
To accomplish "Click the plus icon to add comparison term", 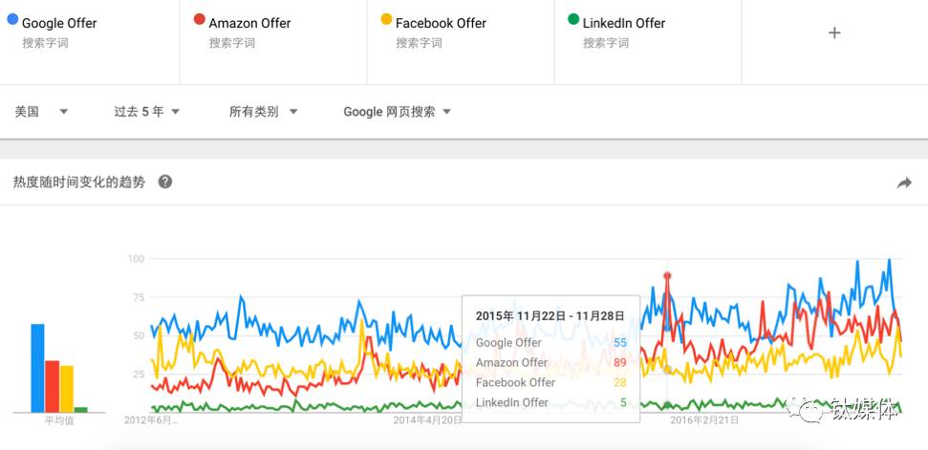I will pos(834,32).
